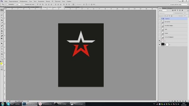The width and height of the screenshot is (189, 106).
Task: Switch to the Контуры panel tab
Action: point(170,8)
